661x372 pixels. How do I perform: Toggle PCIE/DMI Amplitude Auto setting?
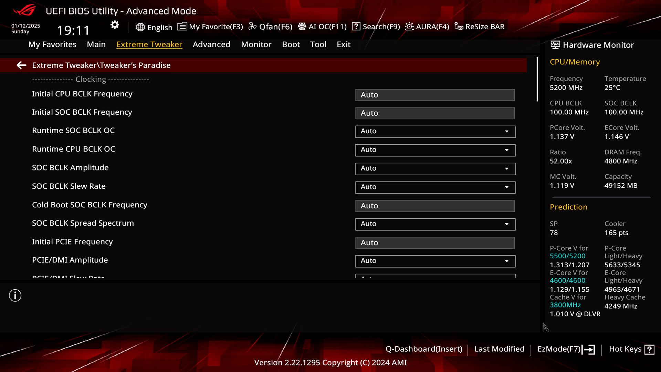click(x=507, y=261)
